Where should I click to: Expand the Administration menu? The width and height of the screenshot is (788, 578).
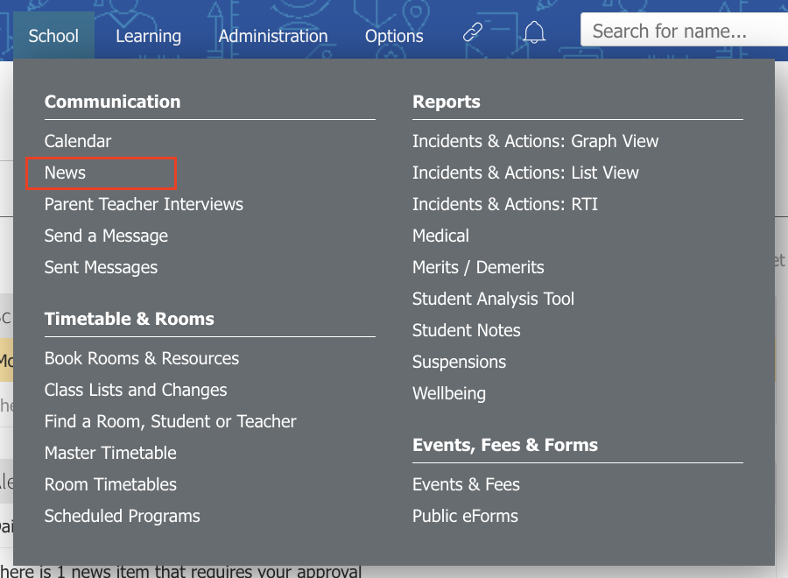pos(273,36)
